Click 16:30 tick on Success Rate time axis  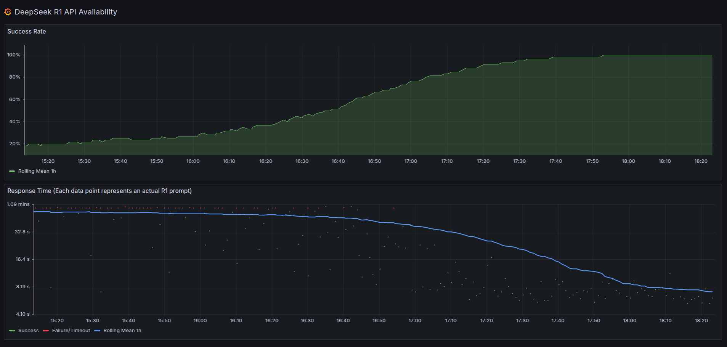coord(302,161)
